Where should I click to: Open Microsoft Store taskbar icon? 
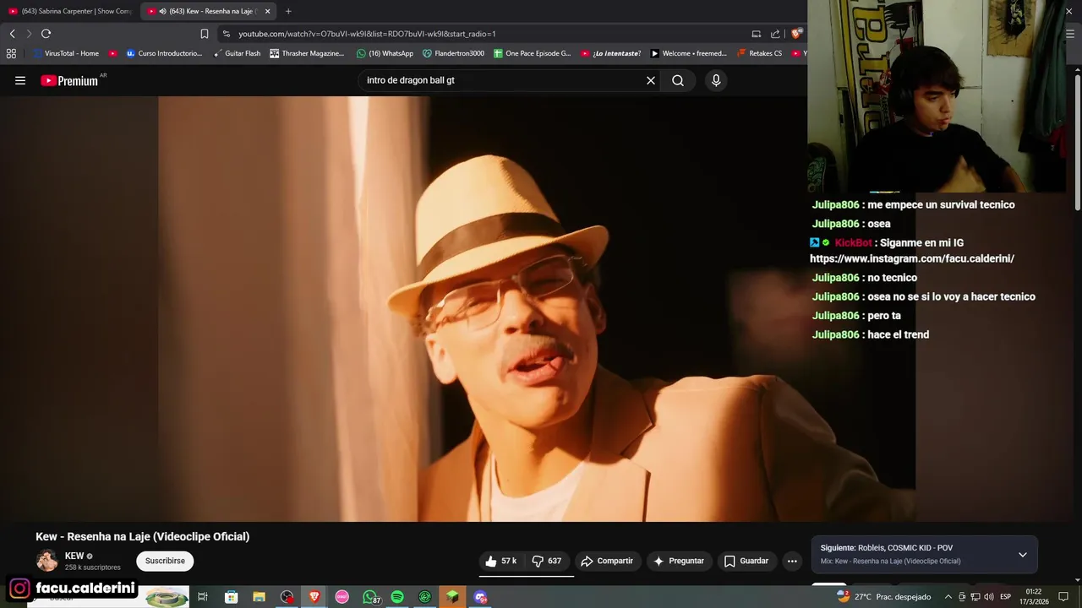point(231,597)
